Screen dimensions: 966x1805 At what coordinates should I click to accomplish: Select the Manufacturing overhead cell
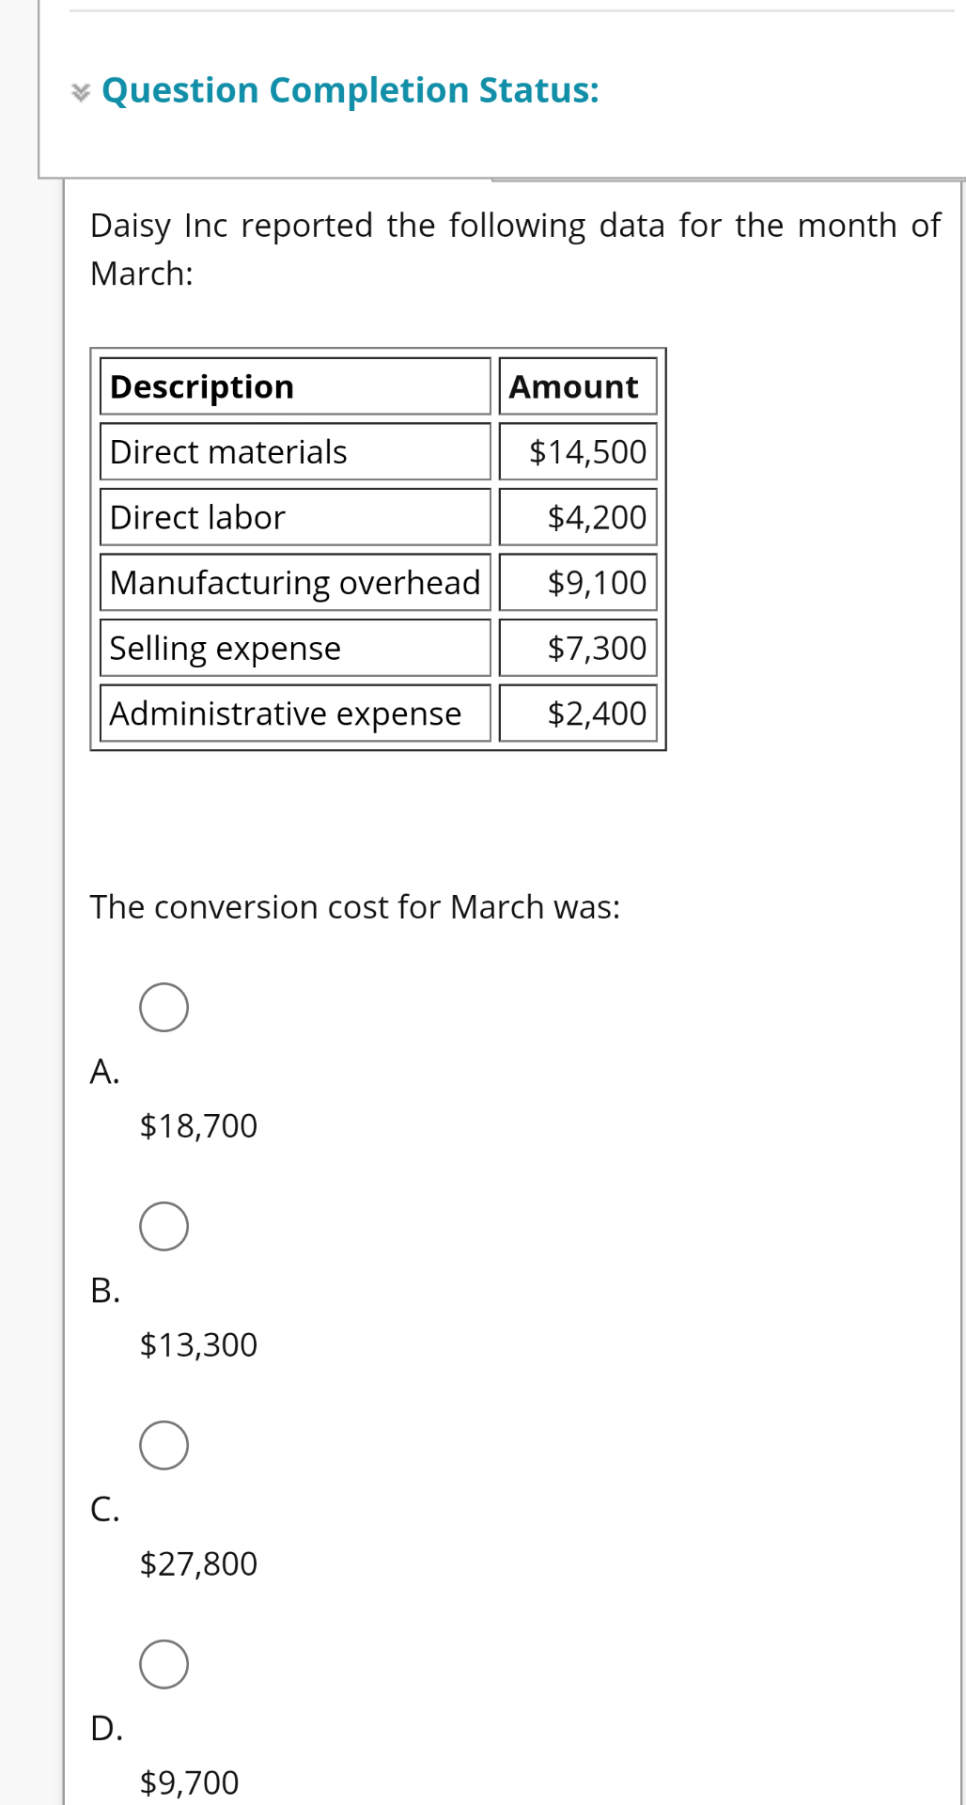[294, 583]
